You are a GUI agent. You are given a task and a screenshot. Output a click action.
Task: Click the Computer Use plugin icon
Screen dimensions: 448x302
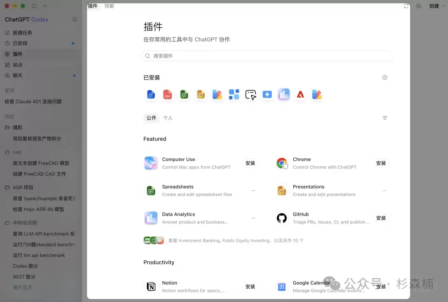pyautogui.click(x=151, y=163)
